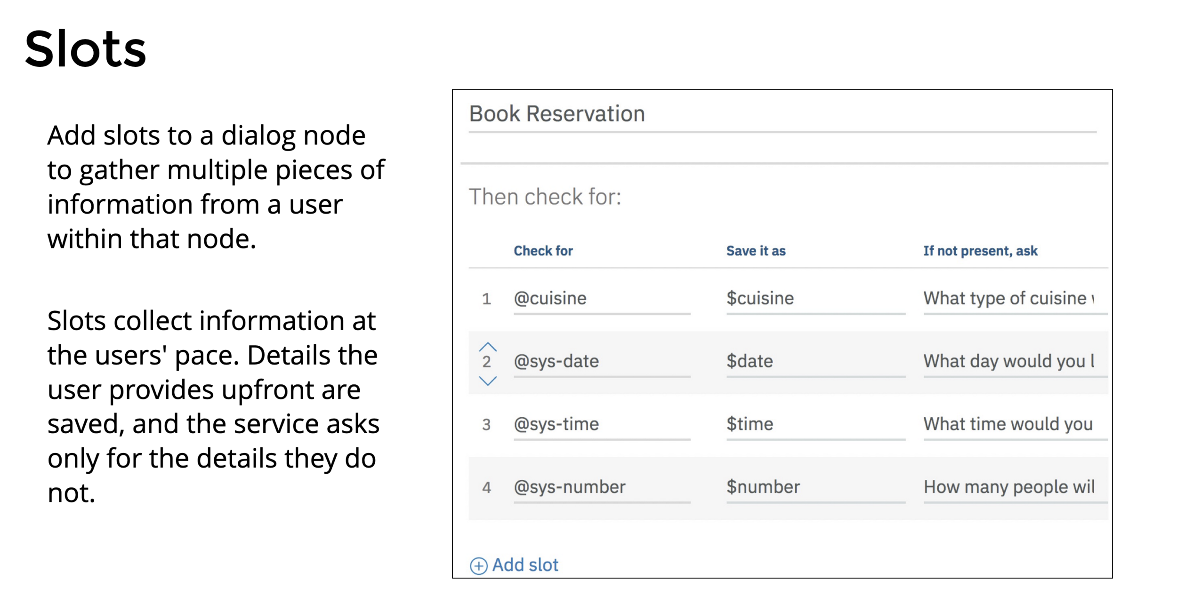
Task: Select the $date save-as field
Action: point(750,362)
